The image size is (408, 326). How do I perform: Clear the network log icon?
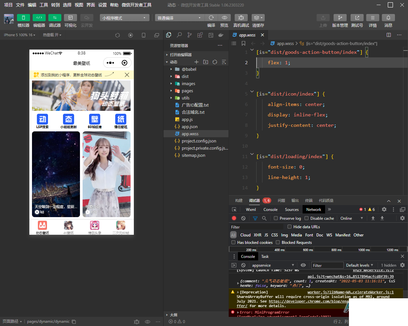[243, 218]
